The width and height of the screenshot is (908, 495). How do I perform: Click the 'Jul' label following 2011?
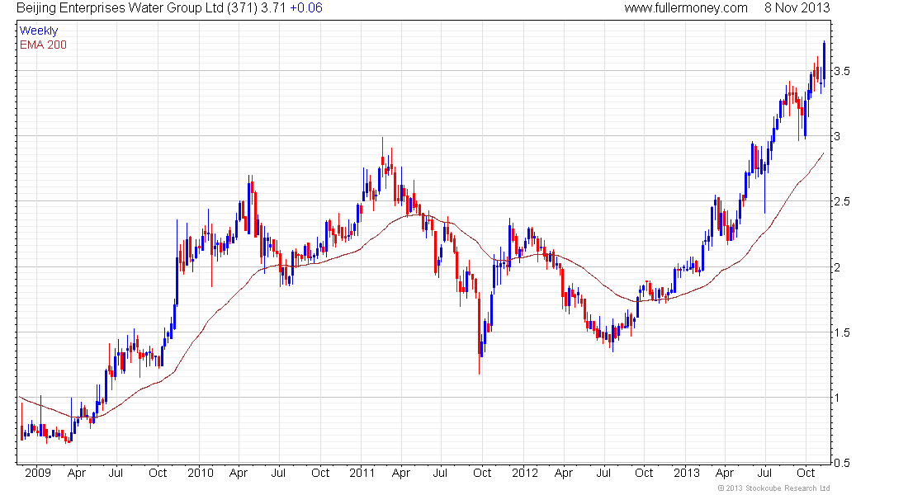[x=440, y=473]
